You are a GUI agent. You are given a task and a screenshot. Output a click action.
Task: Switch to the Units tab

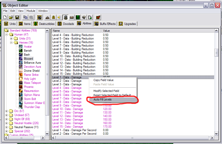[10, 24]
